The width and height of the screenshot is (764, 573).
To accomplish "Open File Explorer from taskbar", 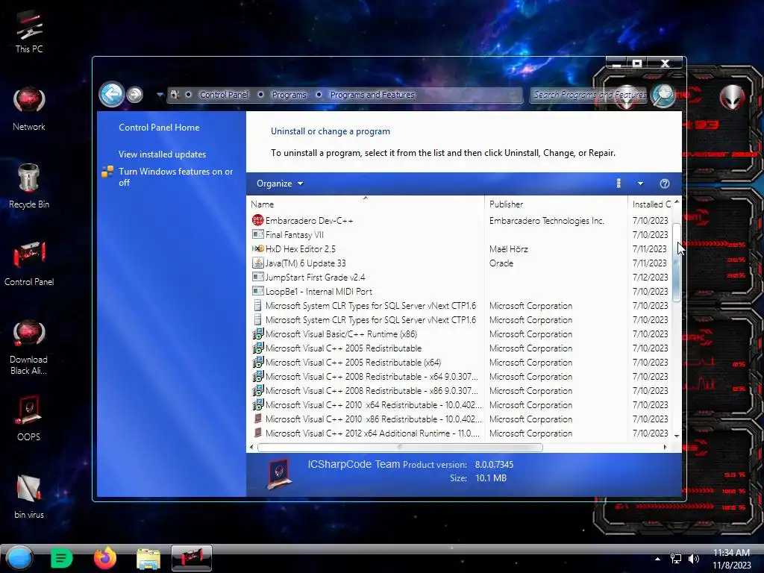I will pyautogui.click(x=148, y=558).
